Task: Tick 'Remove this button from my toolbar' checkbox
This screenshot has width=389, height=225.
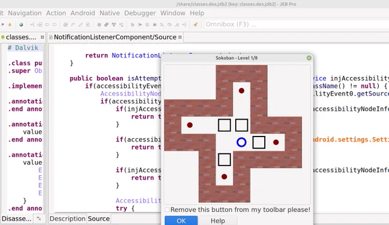Action: point(167,210)
